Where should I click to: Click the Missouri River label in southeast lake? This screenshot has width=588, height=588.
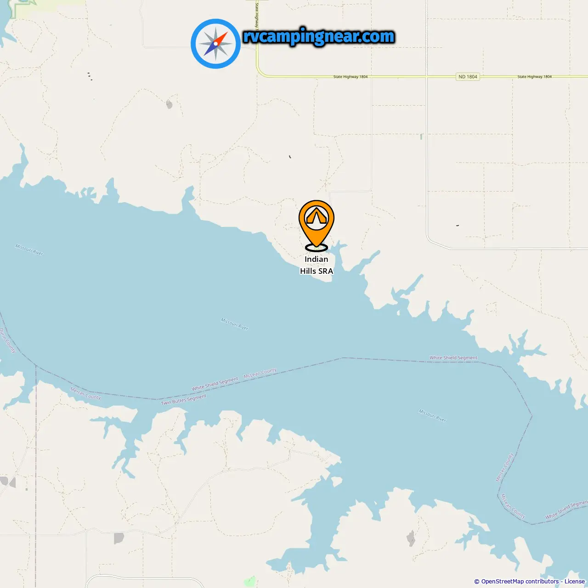tap(432, 416)
